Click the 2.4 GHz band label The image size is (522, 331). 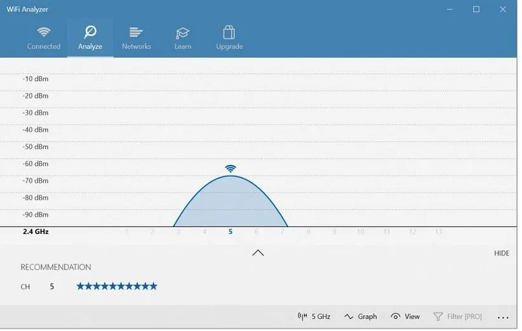click(36, 232)
